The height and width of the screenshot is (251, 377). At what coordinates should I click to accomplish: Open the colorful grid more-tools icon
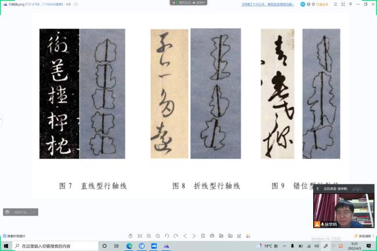point(248,236)
